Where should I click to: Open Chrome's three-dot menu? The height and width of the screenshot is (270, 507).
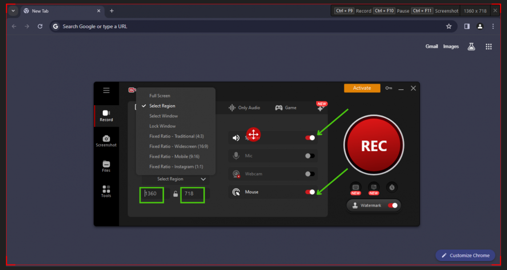pos(493,26)
